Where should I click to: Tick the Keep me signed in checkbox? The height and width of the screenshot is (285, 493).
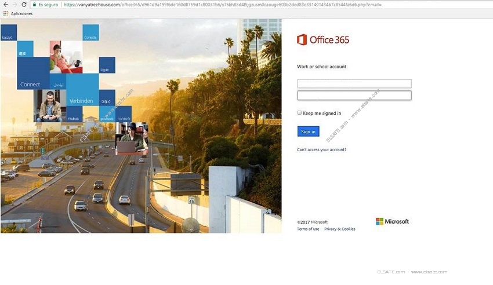click(x=299, y=113)
